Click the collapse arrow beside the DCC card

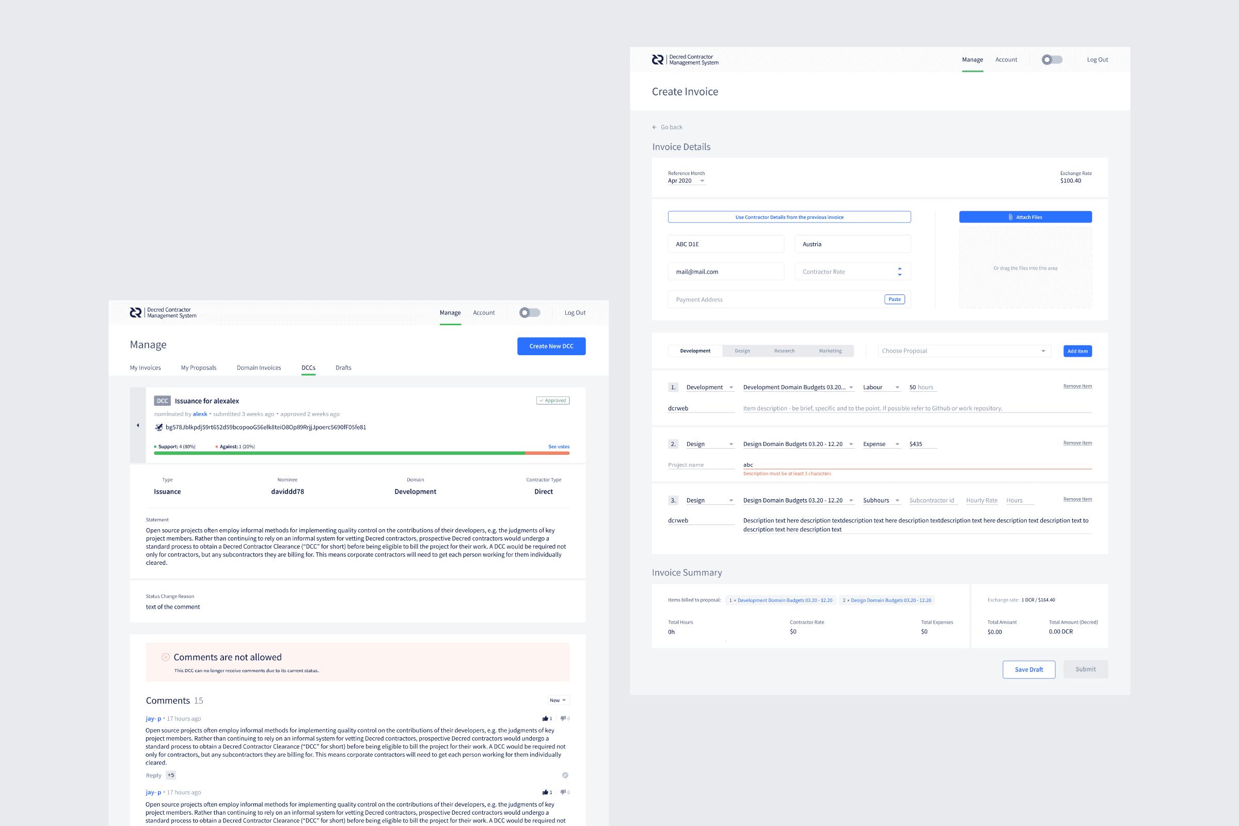tap(138, 425)
